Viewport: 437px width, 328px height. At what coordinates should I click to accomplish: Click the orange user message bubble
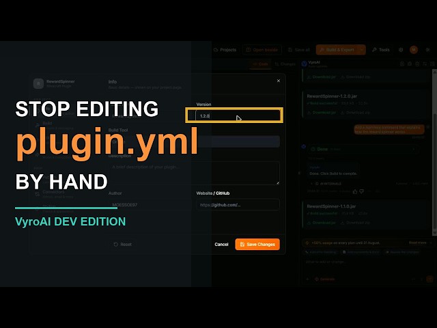coord(389,129)
